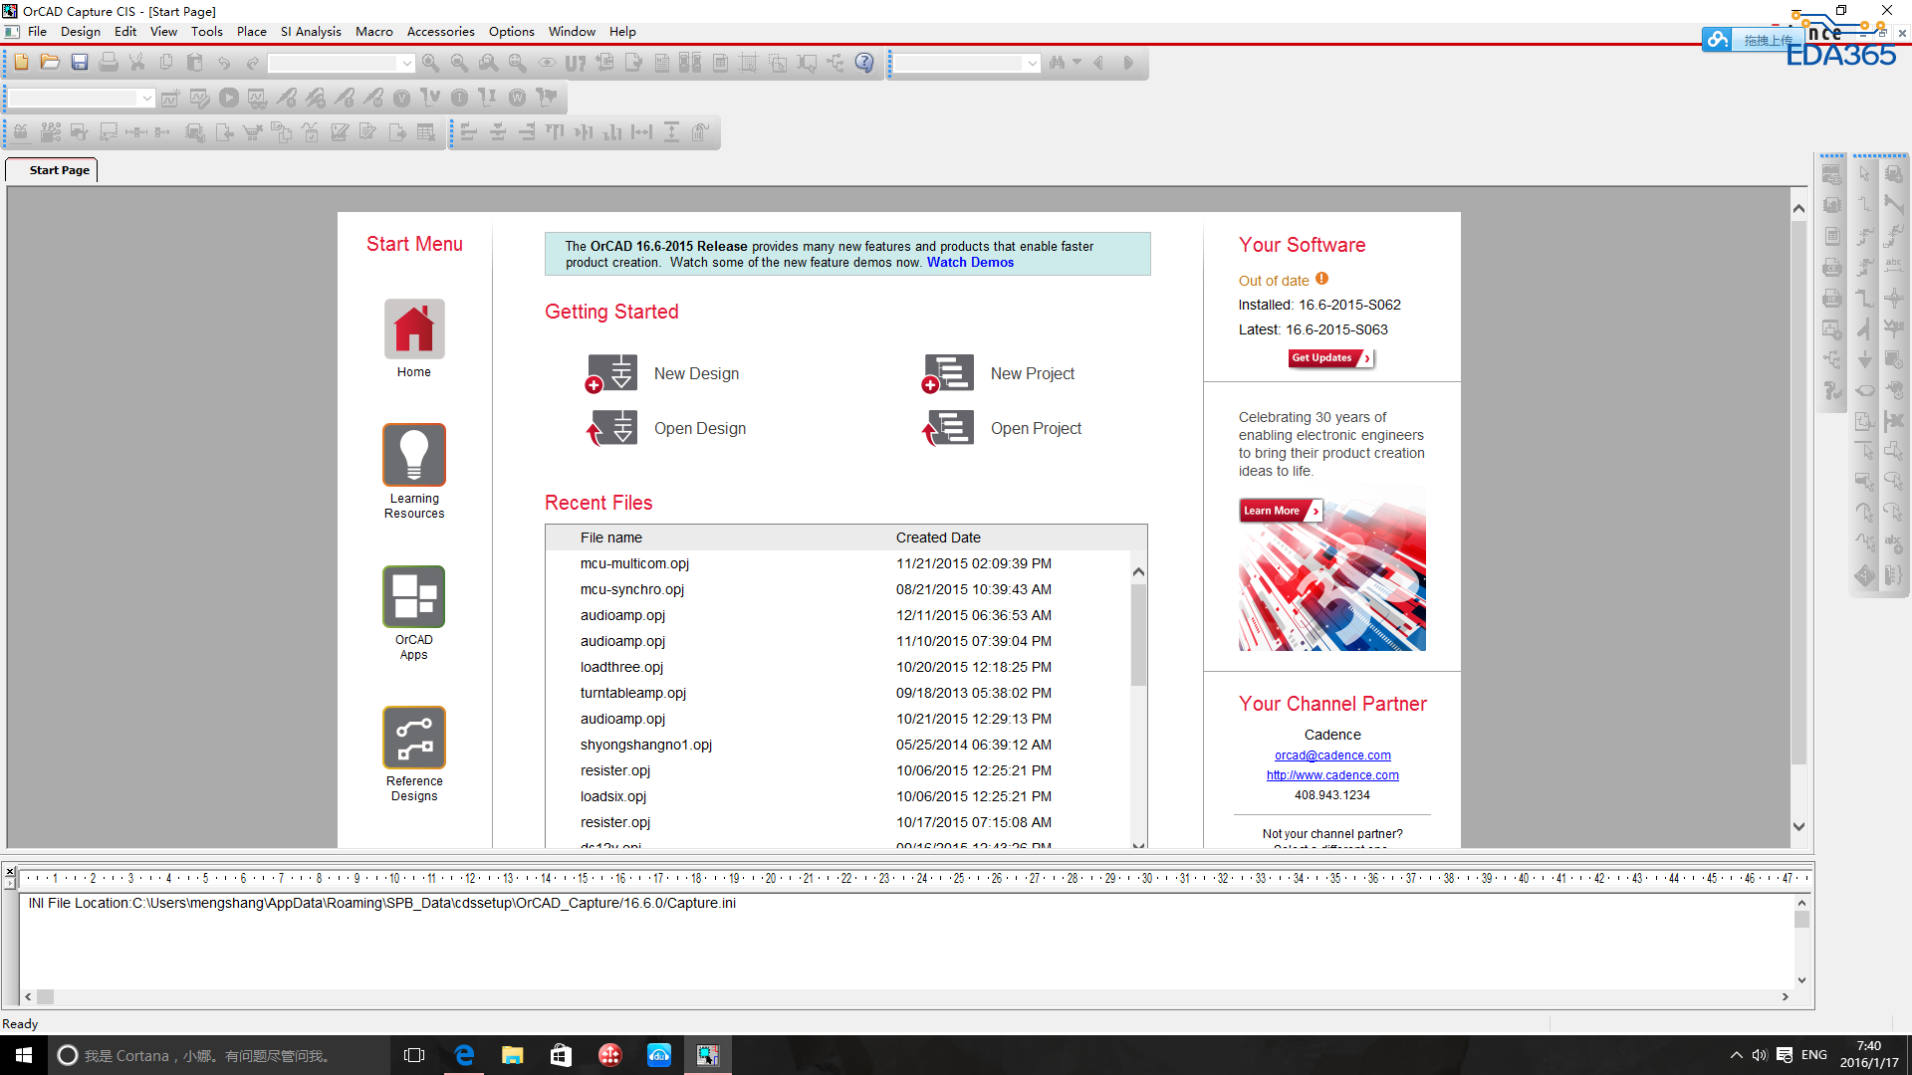Click the Save toolbar icon
The image size is (1912, 1075).
80,63
